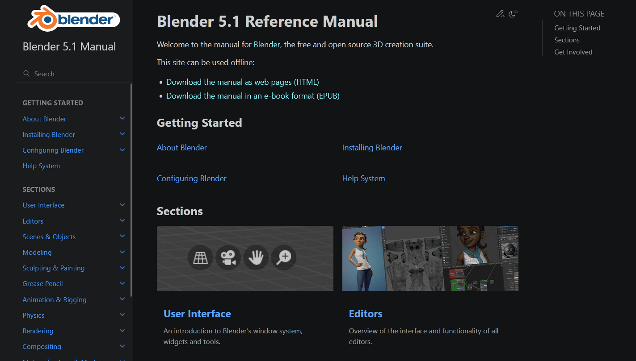Expand the Modeling sidebar chevron
The image size is (636, 361).
click(x=122, y=252)
